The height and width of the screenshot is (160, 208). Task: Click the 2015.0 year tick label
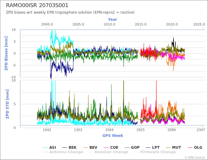click(141, 25)
